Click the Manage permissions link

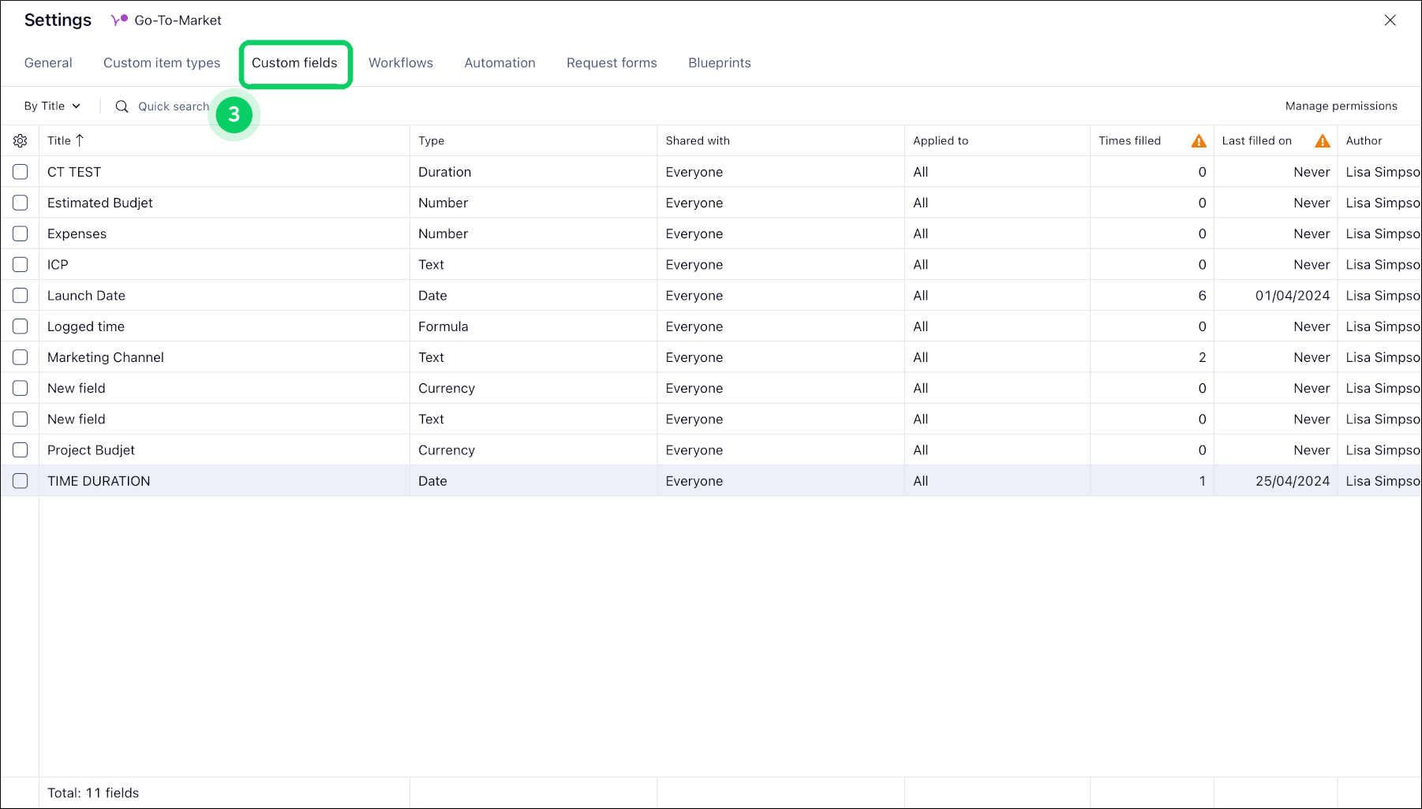1341,106
